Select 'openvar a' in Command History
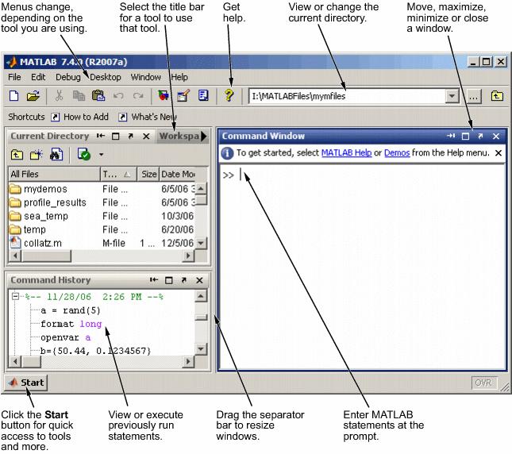The width and height of the screenshot is (512, 454). point(66,338)
